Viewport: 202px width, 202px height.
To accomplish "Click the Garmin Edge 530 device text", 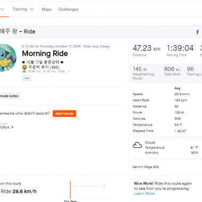I will tap(146, 167).
